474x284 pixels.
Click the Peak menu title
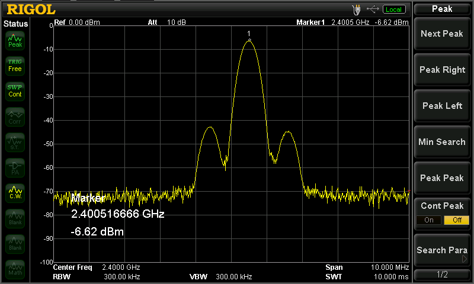442,9
